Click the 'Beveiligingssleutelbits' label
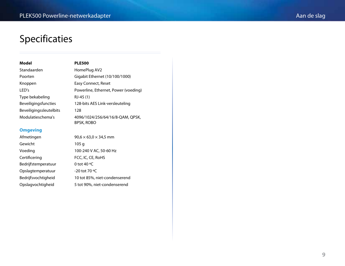 [x=40, y=110]
